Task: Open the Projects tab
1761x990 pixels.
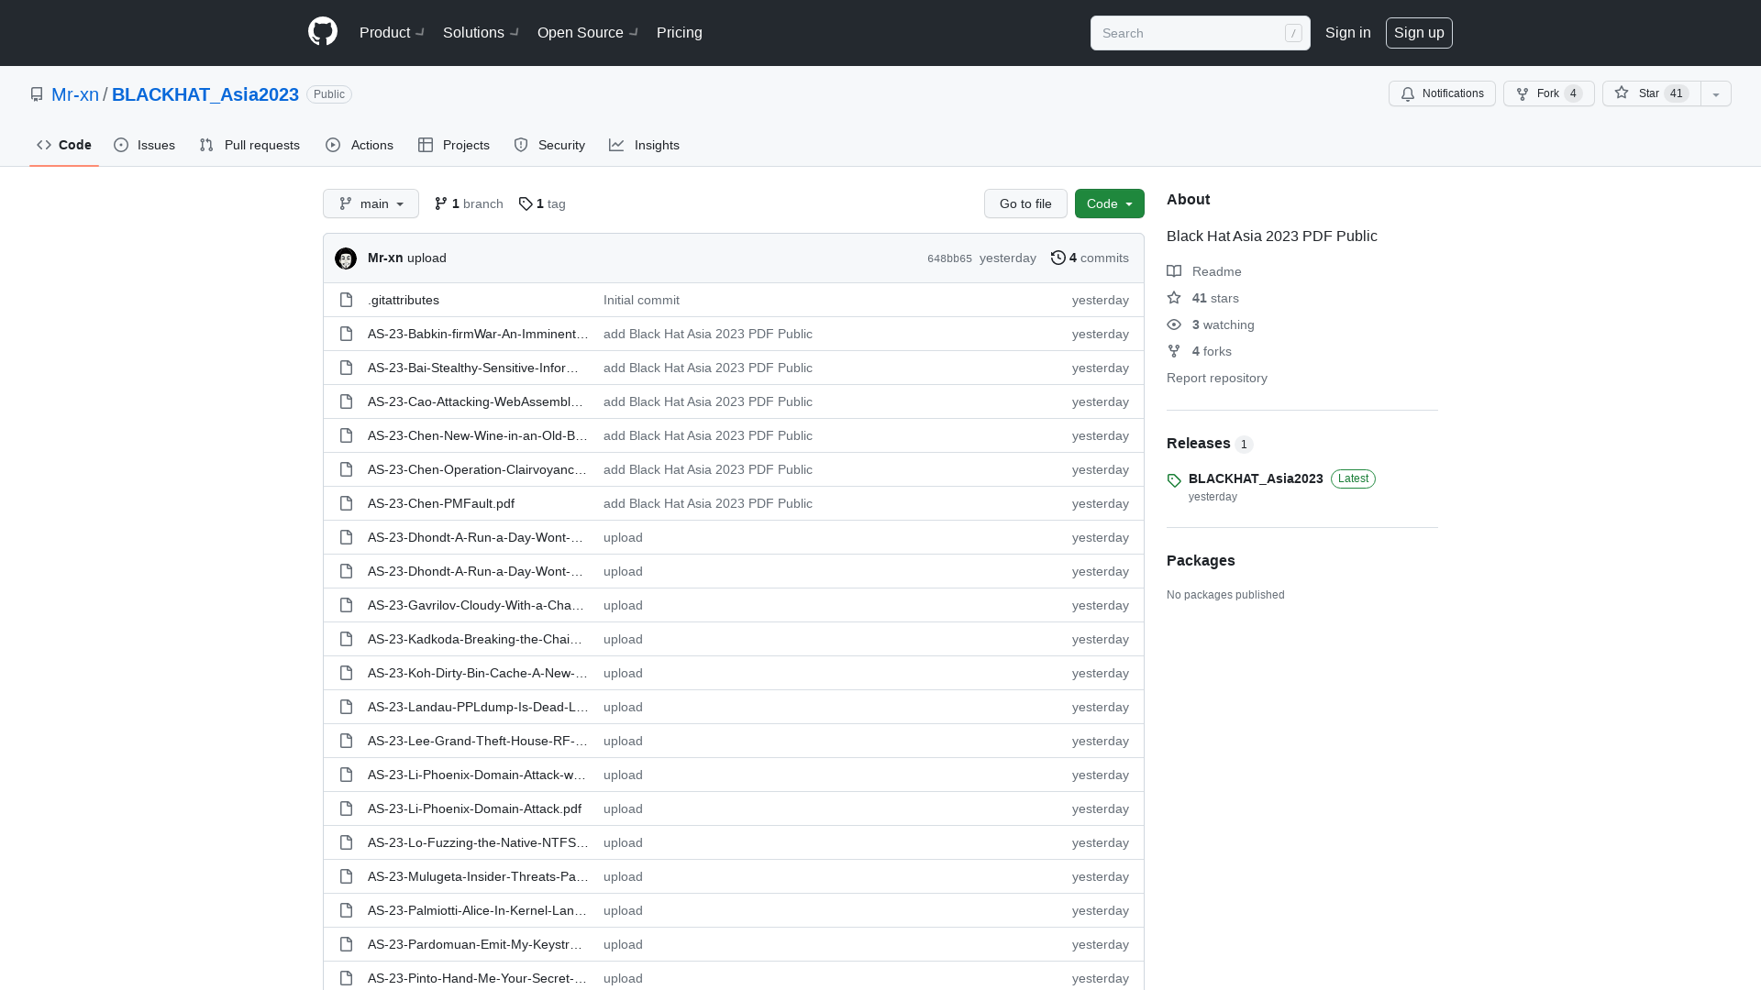Action: [x=454, y=145]
